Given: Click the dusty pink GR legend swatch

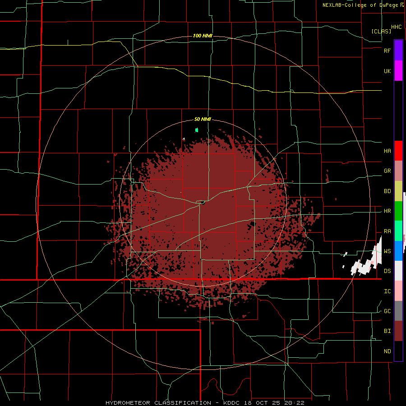Looking at the screenshot, I should pyautogui.click(x=398, y=171).
